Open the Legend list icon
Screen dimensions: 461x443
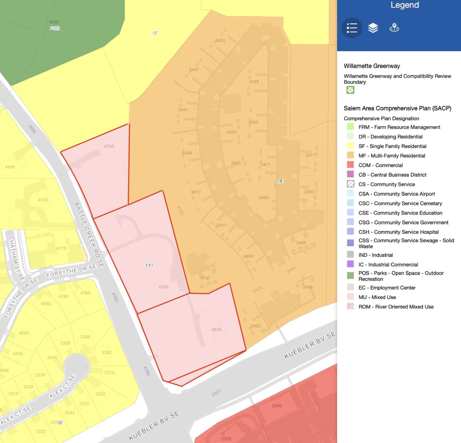pos(352,28)
